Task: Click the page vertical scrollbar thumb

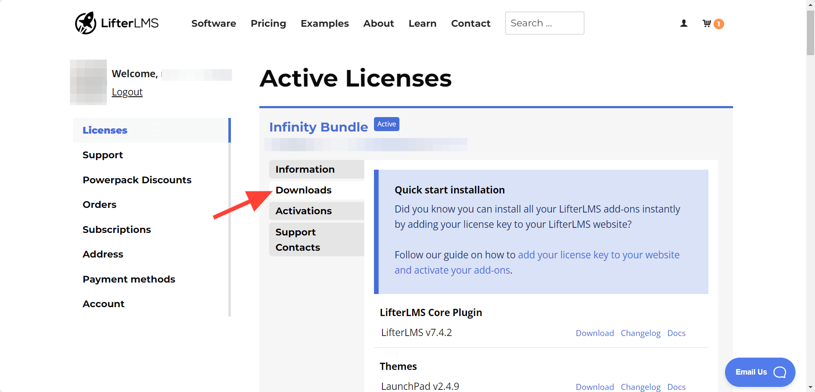Action: 810,32
